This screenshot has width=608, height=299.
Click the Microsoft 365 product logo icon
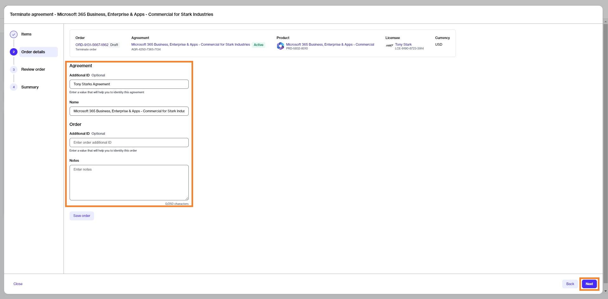[x=280, y=46]
